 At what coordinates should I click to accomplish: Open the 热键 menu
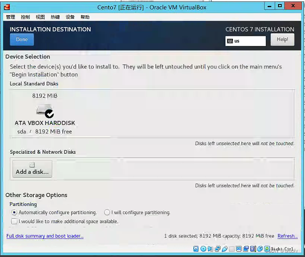55,17
